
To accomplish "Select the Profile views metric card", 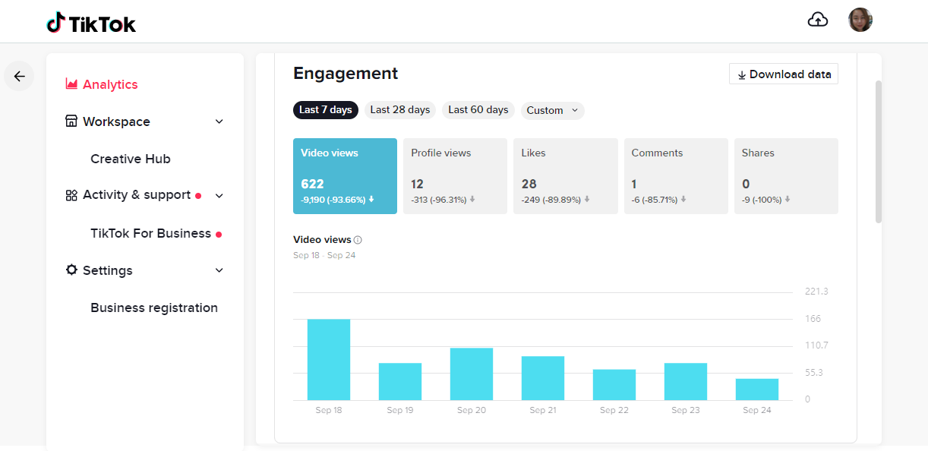I will point(455,176).
